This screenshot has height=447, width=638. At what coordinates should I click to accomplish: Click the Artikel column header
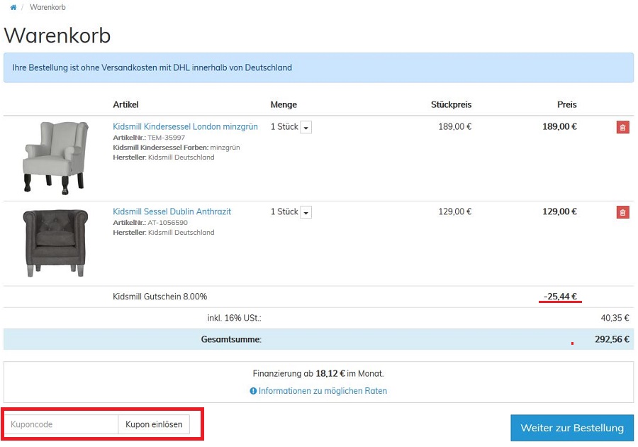125,104
